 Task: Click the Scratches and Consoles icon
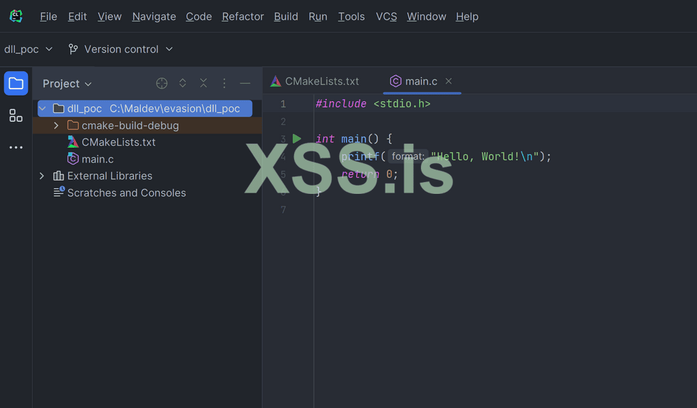(59, 192)
